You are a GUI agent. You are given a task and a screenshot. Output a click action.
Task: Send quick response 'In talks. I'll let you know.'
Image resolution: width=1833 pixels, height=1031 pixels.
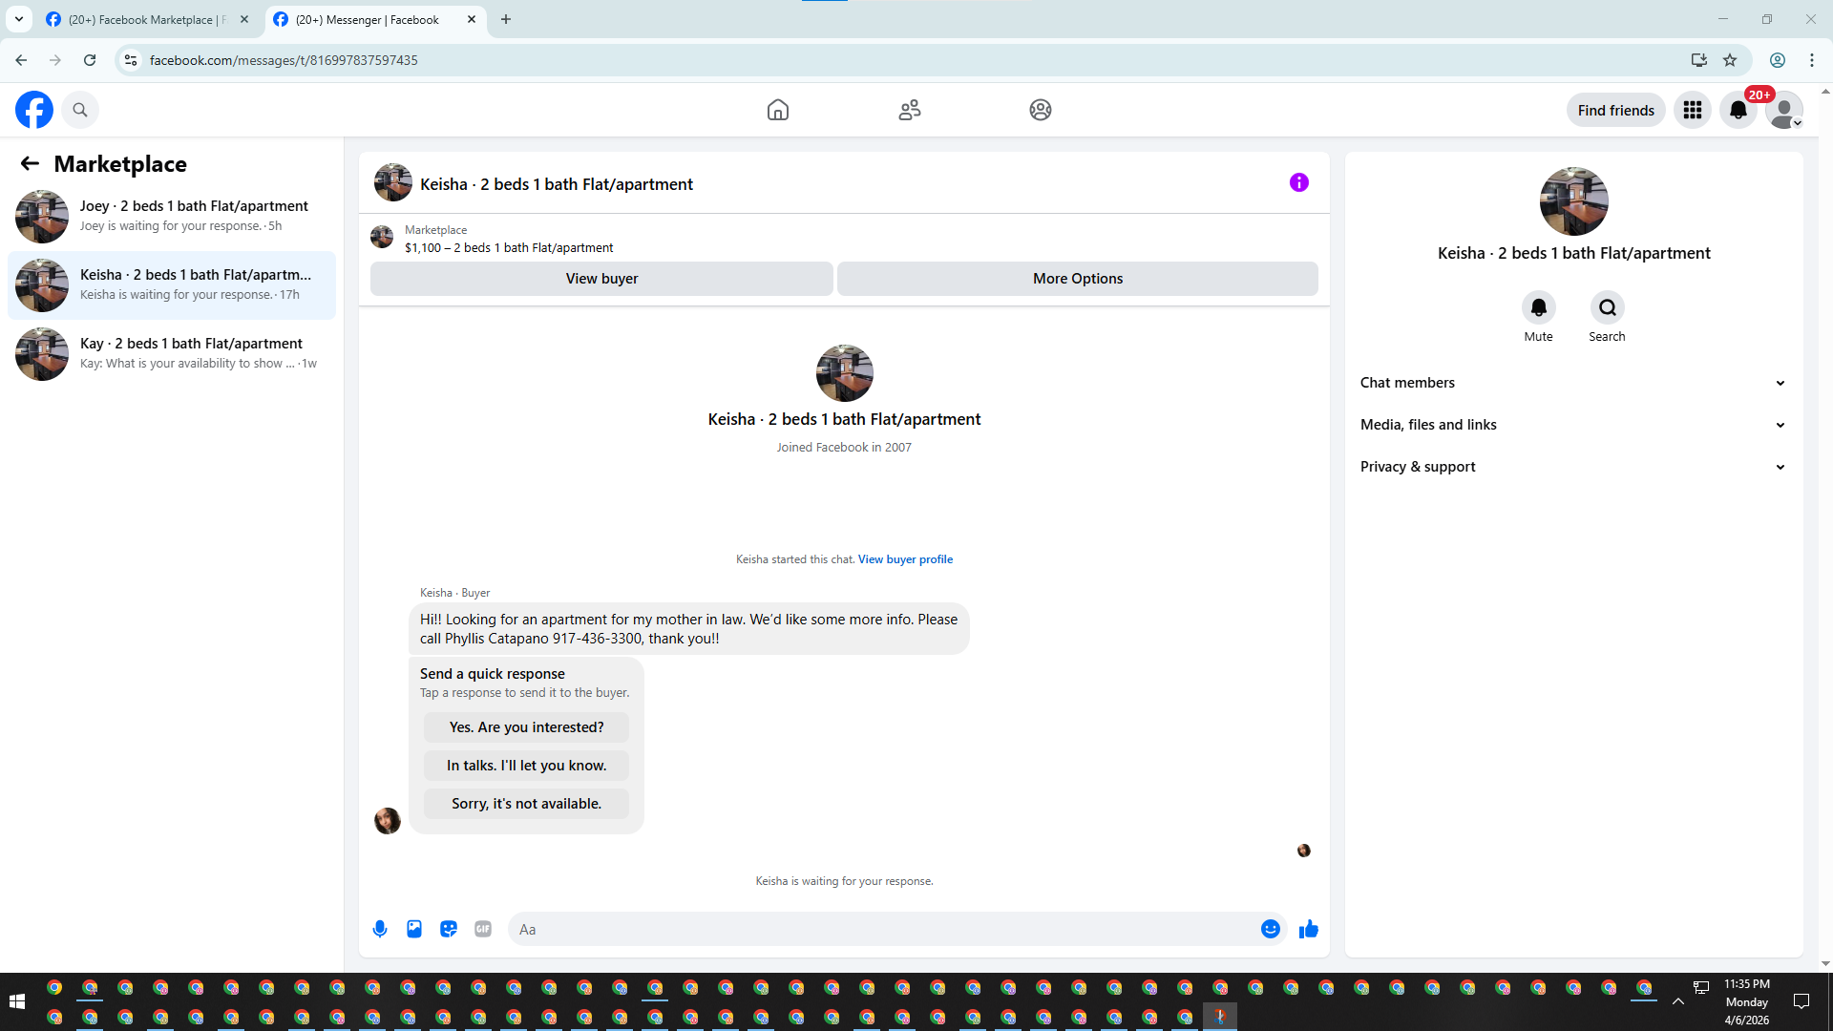point(526,766)
